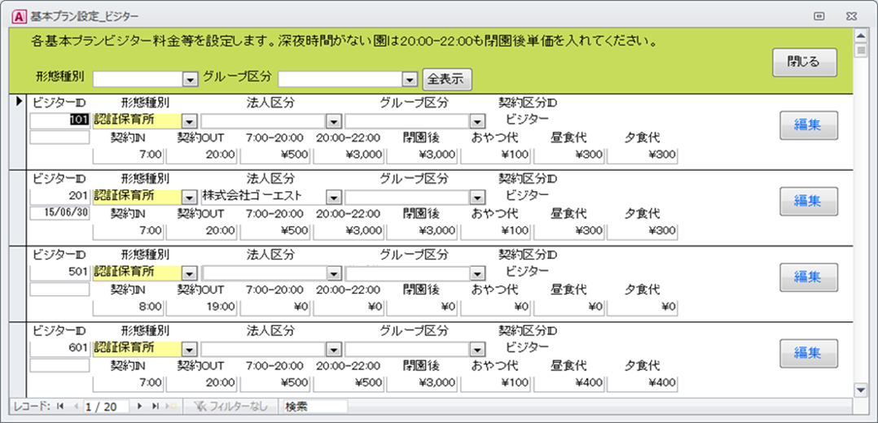Create new blank record from navigation bar
The image size is (878, 423).
[x=171, y=406]
